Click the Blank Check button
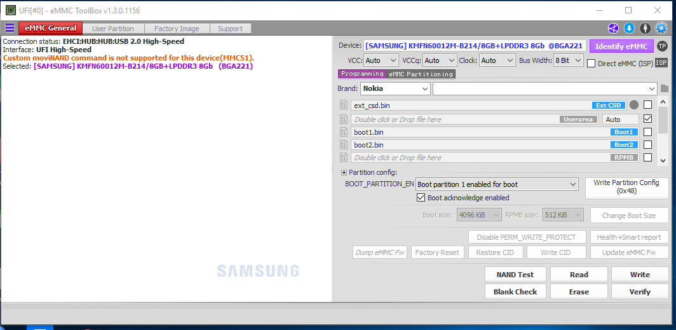This screenshot has height=330, width=676. tap(515, 292)
